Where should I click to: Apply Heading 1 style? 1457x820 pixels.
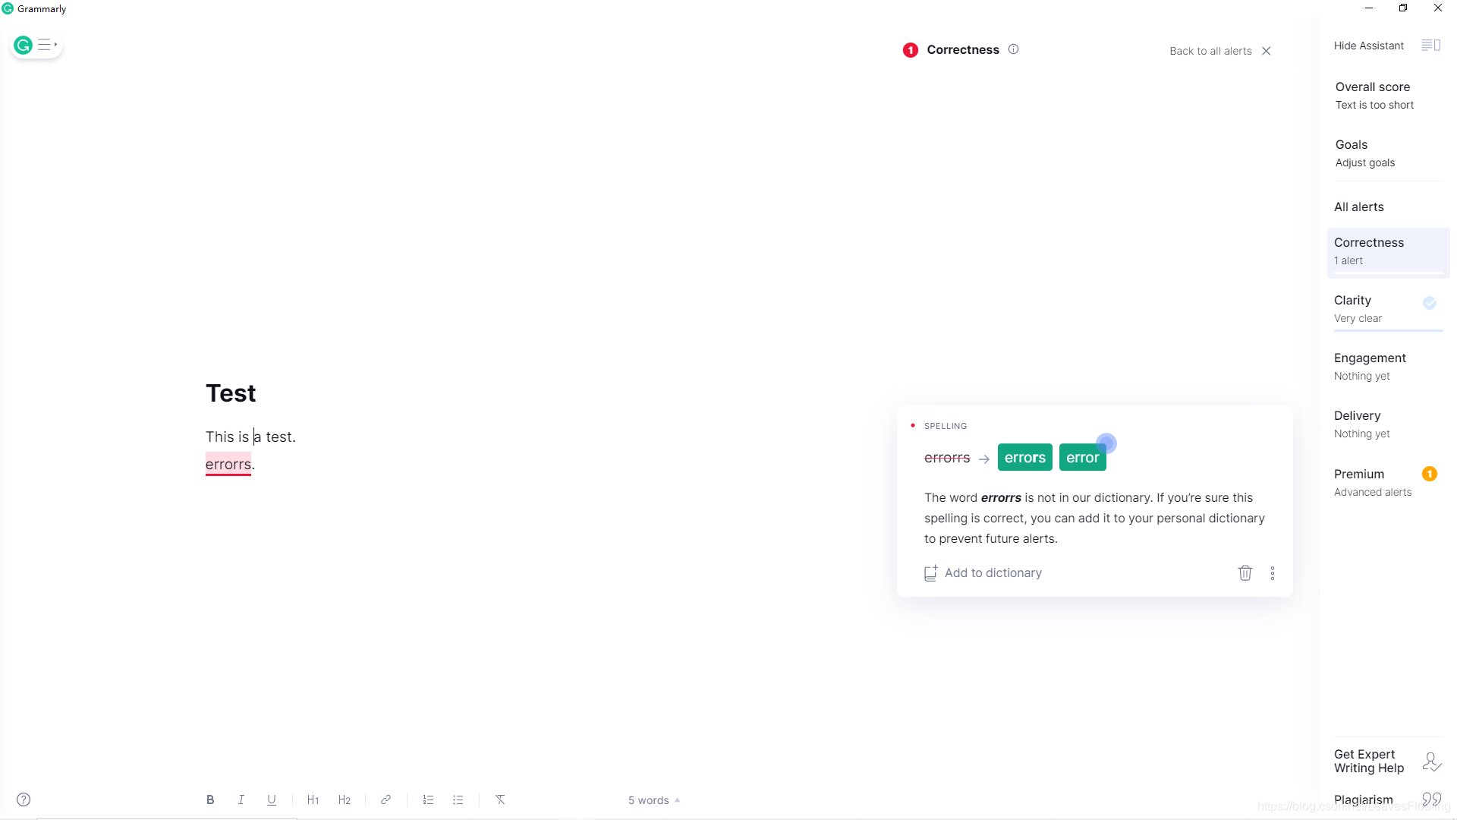[x=313, y=799]
